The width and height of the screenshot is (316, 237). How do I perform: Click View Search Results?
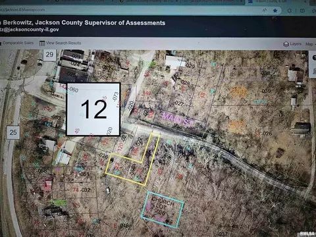click(x=63, y=43)
